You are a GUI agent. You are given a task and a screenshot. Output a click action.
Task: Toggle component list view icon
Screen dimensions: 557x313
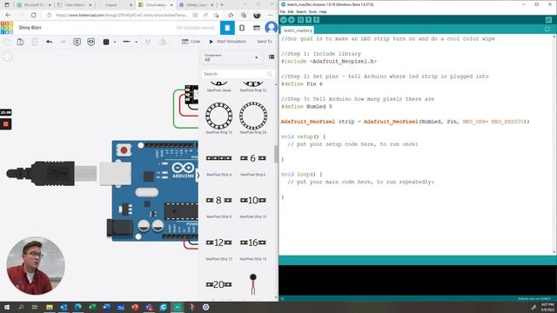point(272,57)
